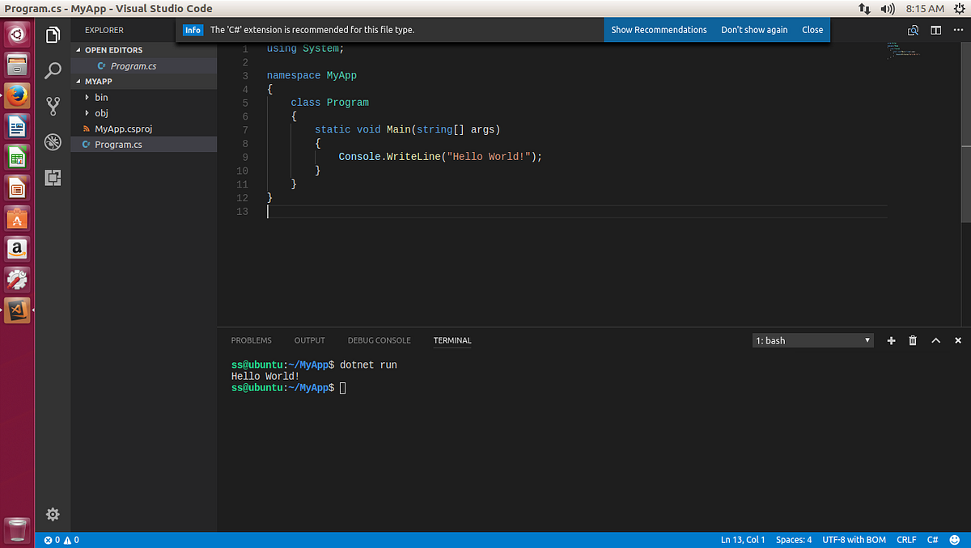Launch Firefox from the Ubuntu dock
This screenshot has width=971, height=548.
[x=17, y=95]
